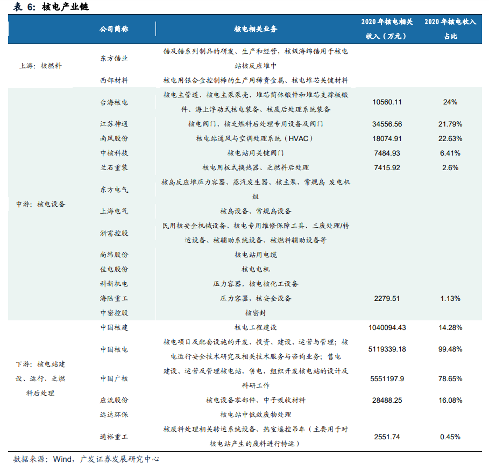Select business text 核岛设备、常规岛设备
489x470 pixels.
[256, 211]
